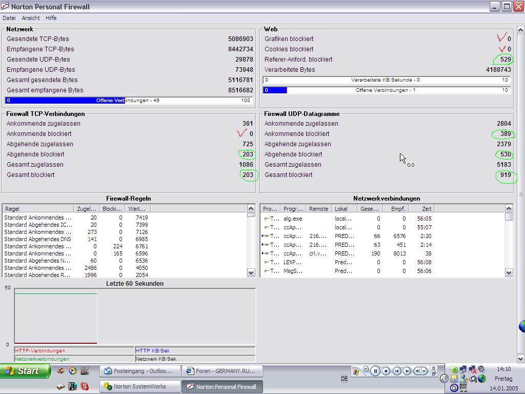Sort connections by the Progr... column header

(293, 209)
